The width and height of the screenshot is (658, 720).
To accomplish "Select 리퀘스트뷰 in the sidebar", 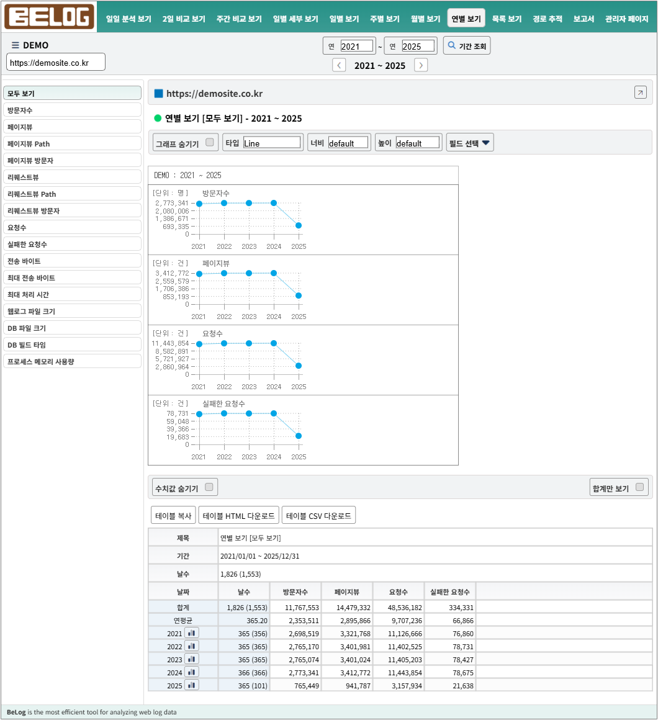I will coord(72,178).
